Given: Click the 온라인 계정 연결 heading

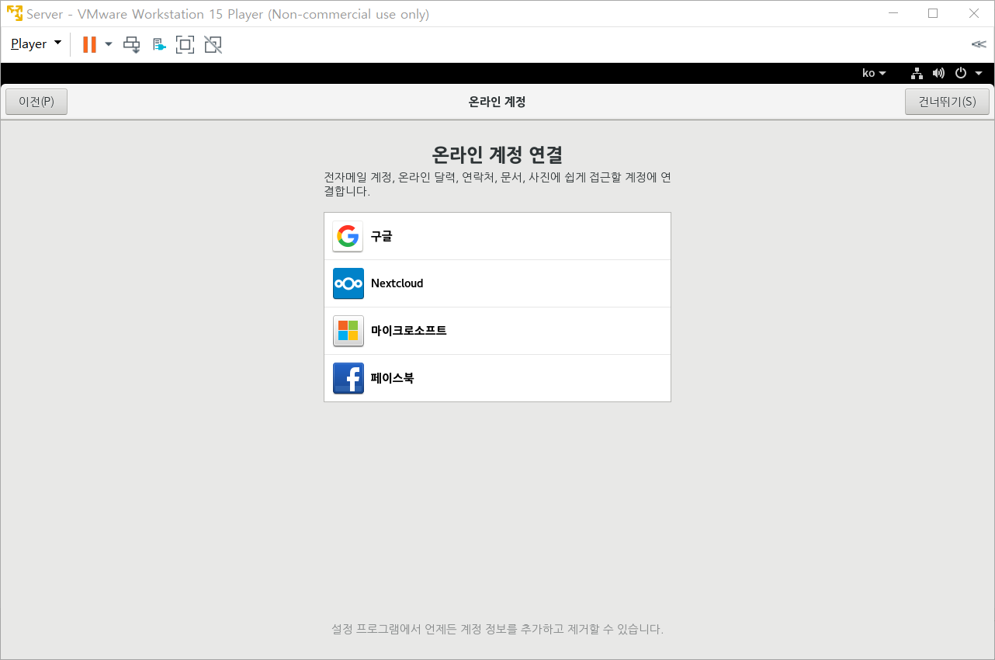Looking at the screenshot, I should tap(497, 154).
